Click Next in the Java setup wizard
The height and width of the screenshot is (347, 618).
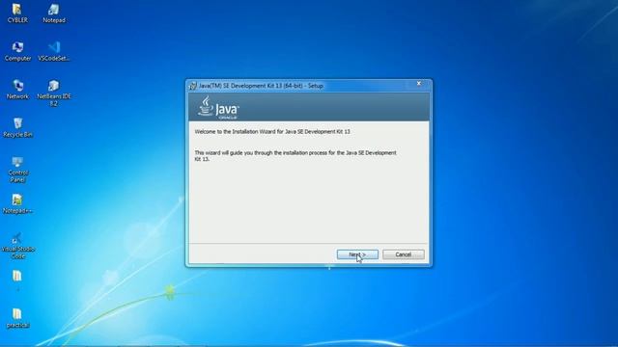[357, 254]
